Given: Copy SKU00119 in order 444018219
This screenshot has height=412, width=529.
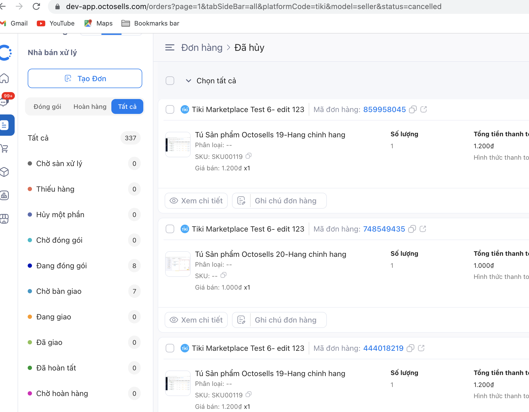Looking at the screenshot, I should coord(248,394).
